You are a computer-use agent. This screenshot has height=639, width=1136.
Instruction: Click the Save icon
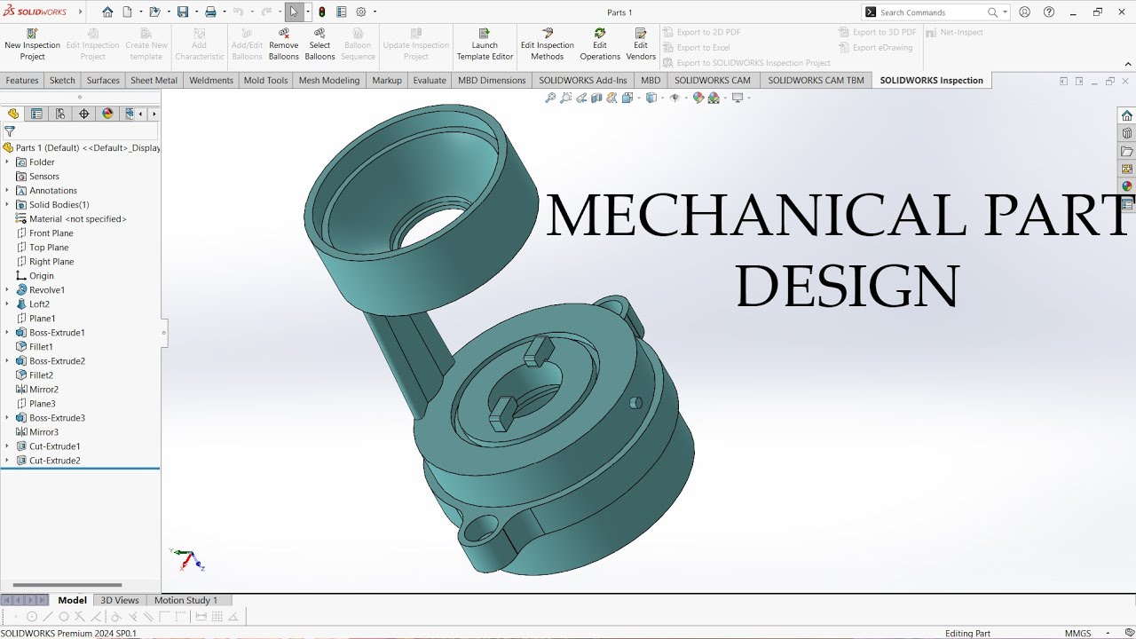(183, 12)
